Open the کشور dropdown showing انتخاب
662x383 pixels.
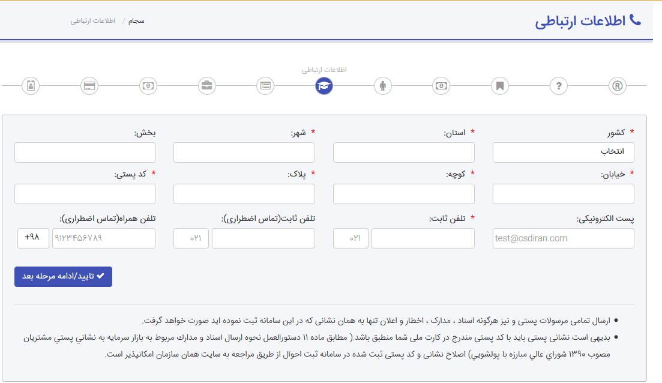point(563,152)
